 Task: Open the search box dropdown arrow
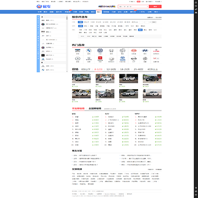147,7
